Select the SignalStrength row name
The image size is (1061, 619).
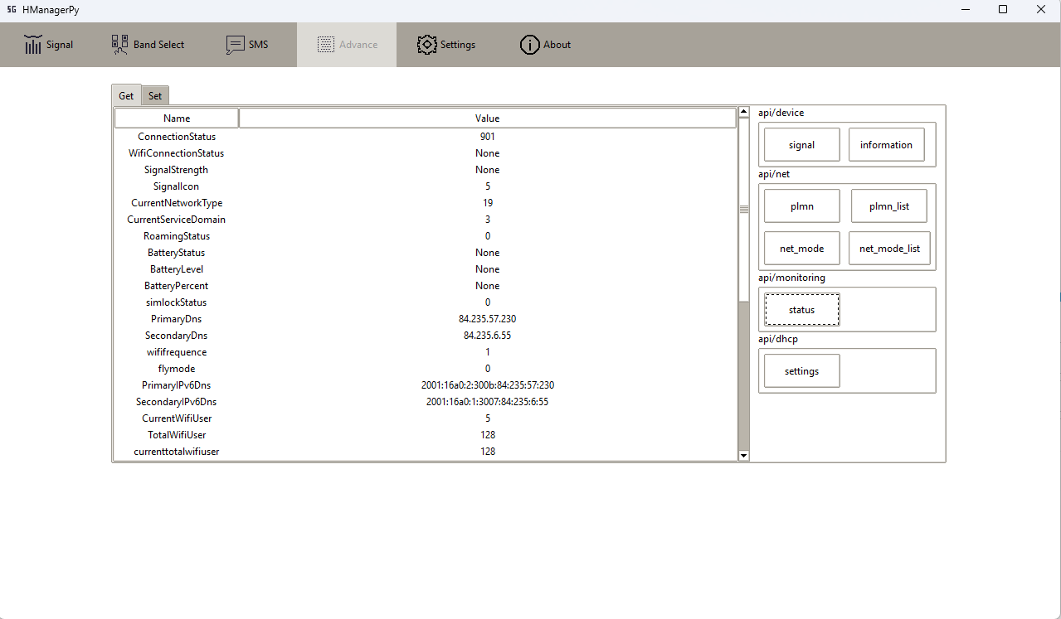(177, 170)
